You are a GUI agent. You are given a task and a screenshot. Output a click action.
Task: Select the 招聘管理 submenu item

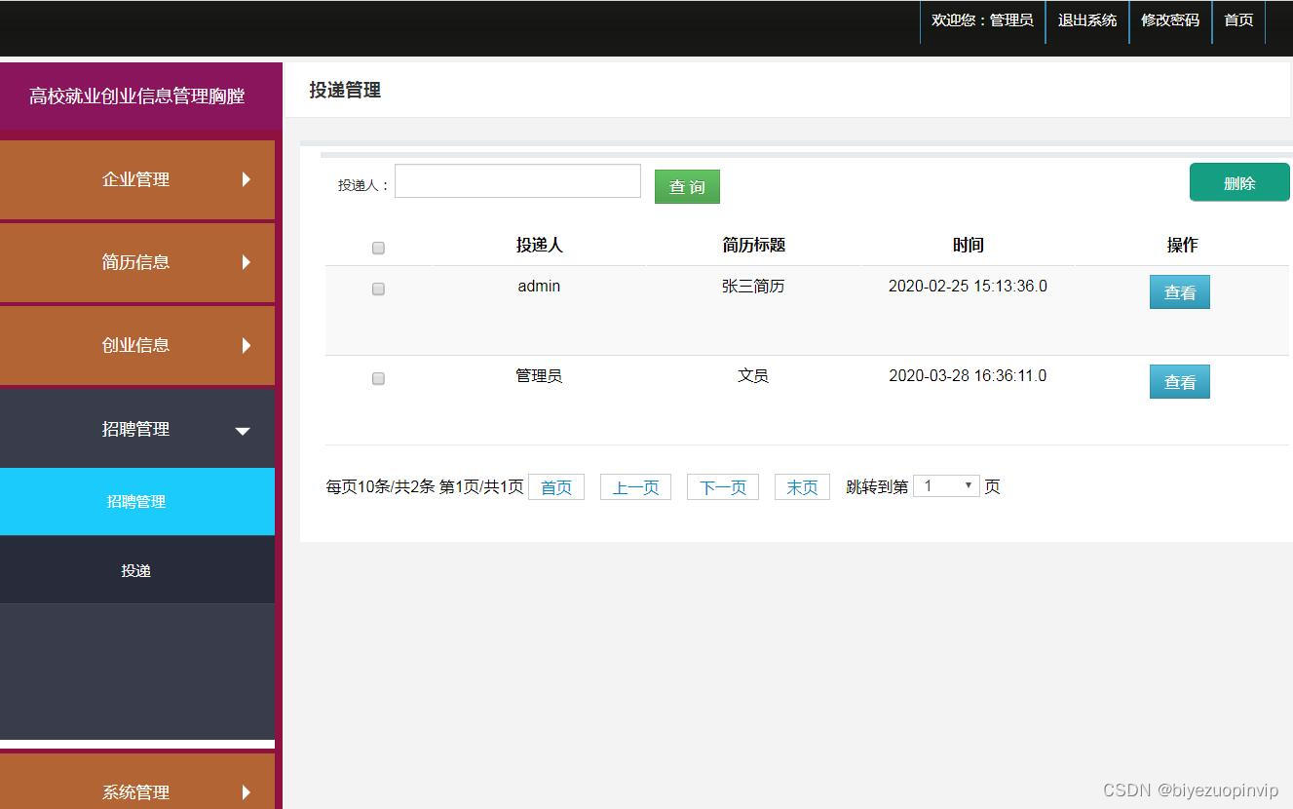[136, 501]
